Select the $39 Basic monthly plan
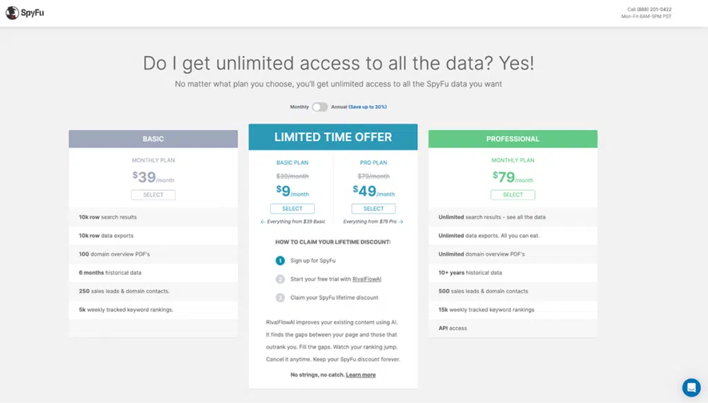The height and width of the screenshot is (403, 708). click(153, 195)
